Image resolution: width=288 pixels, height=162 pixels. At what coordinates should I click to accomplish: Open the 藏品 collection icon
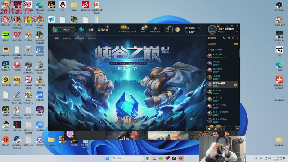(x=143, y=28)
